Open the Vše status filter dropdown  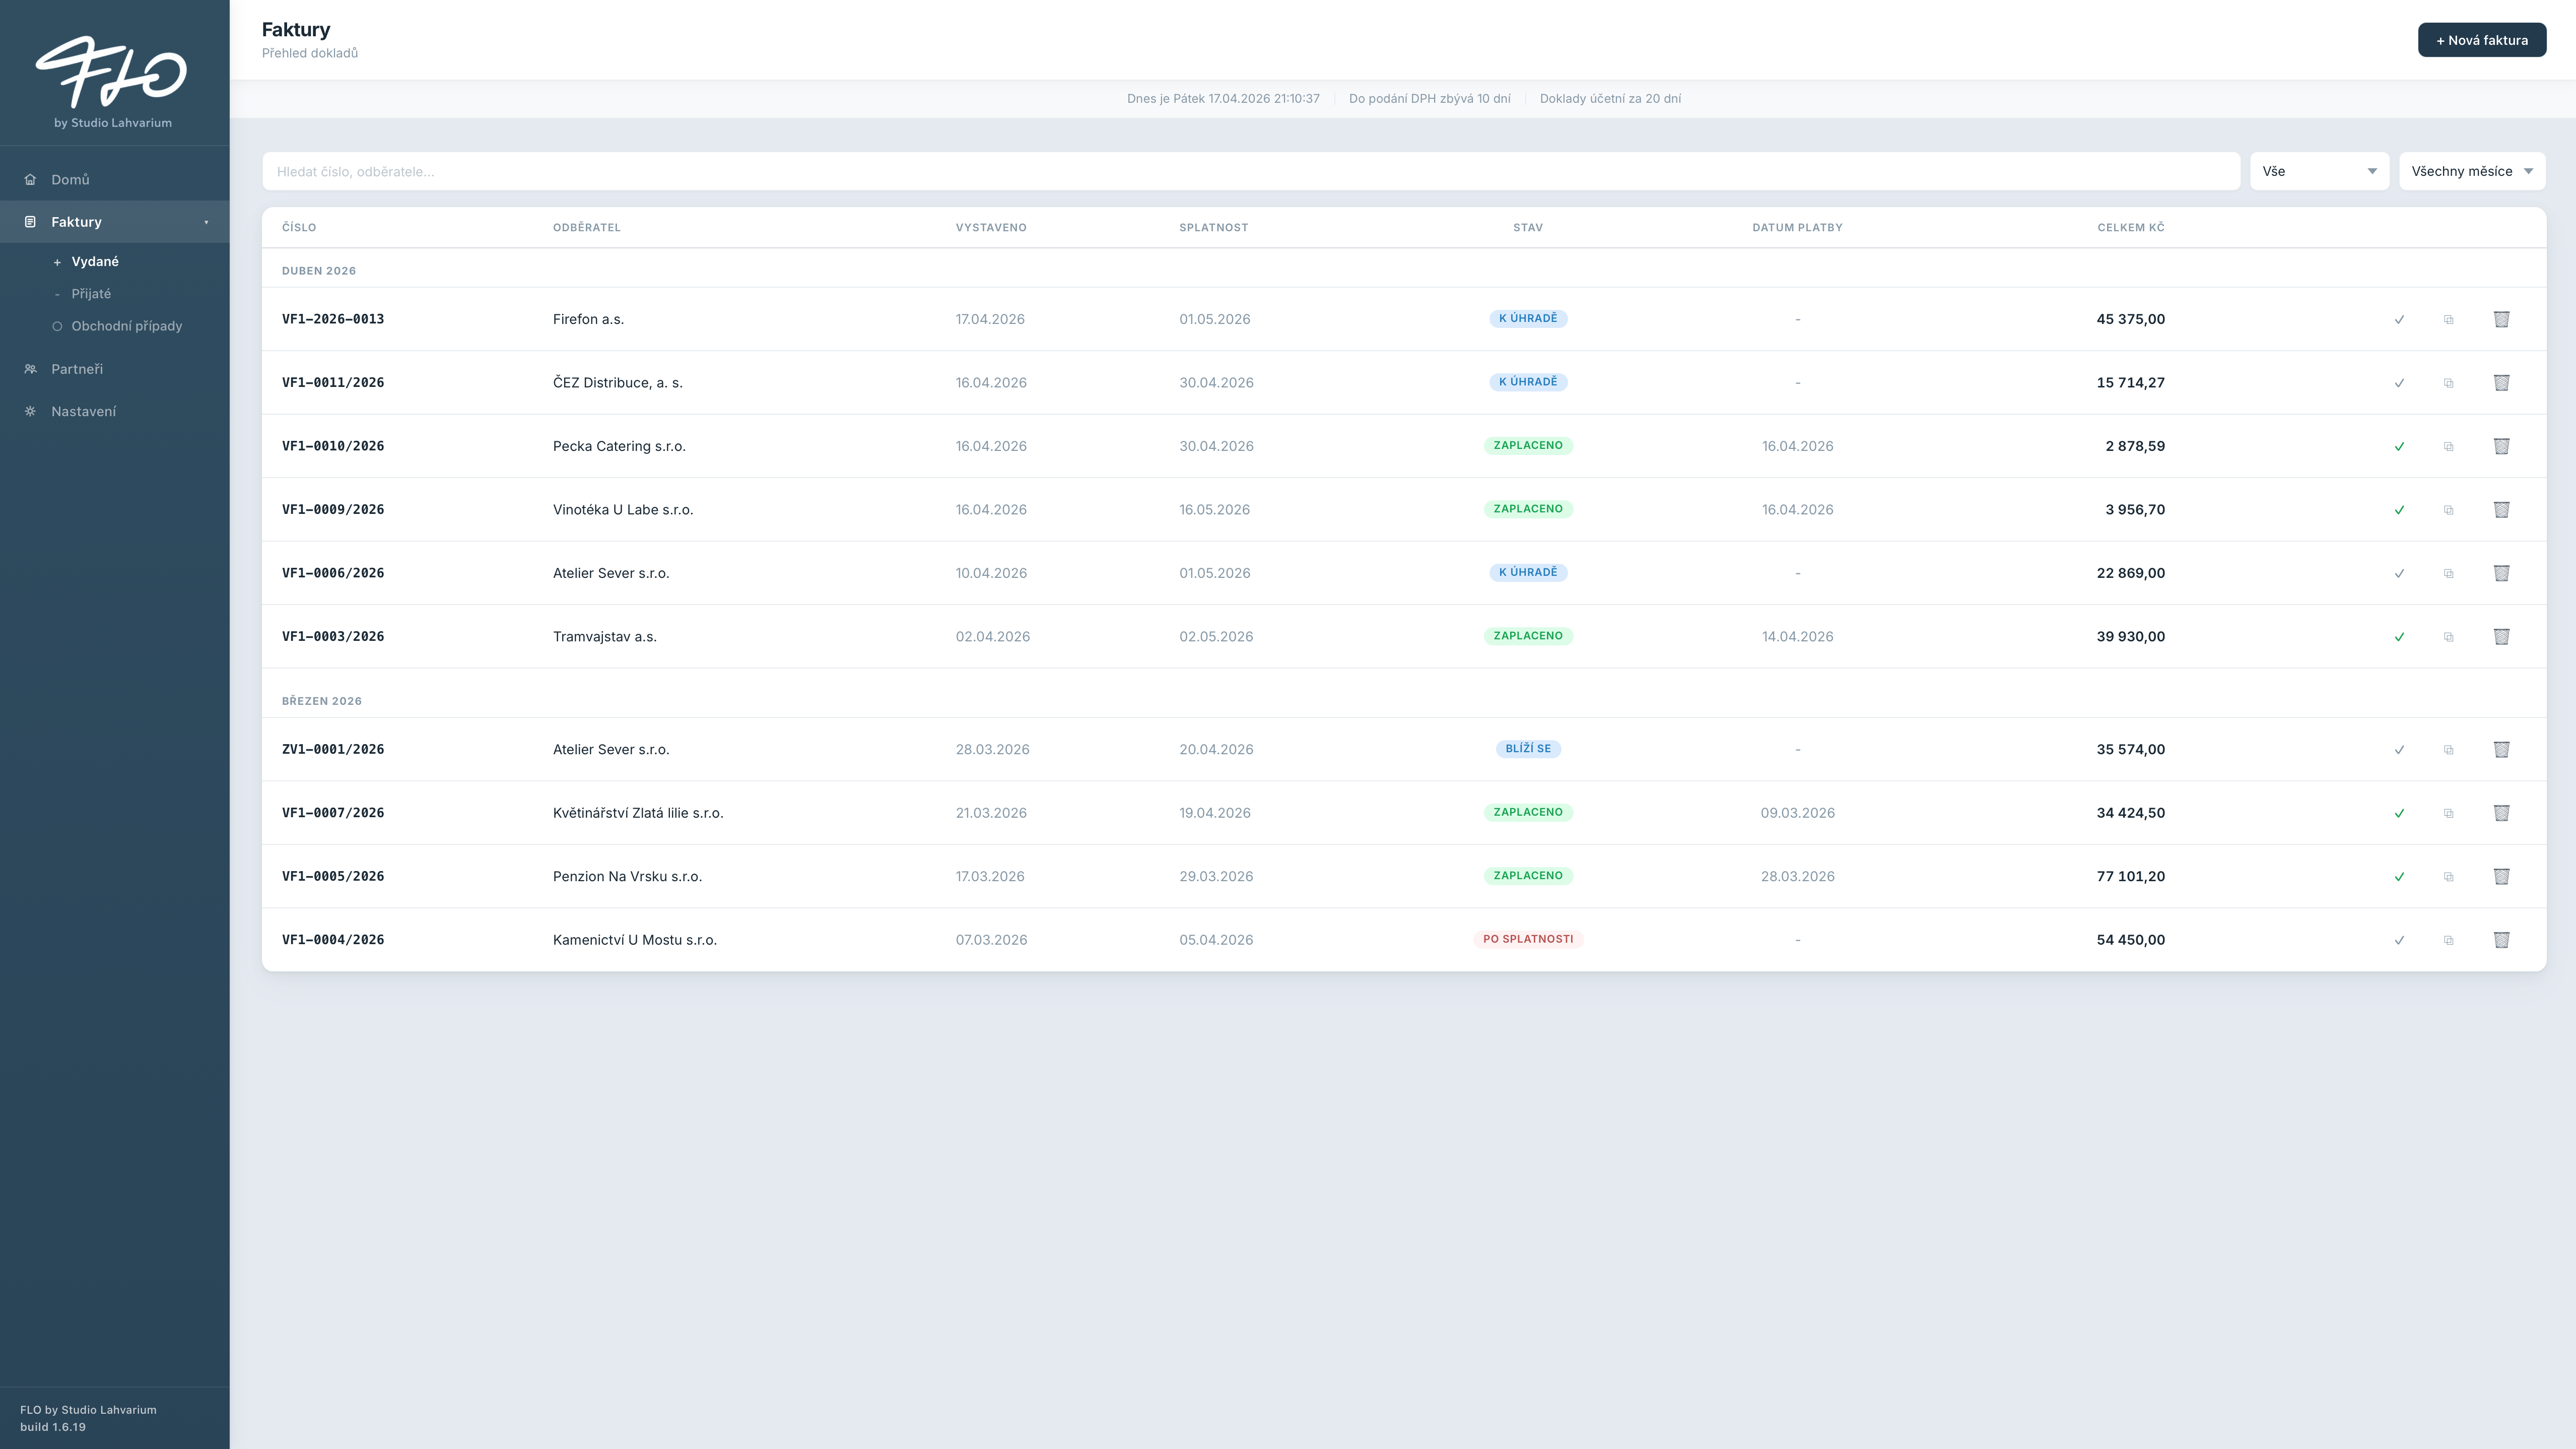tap(2319, 171)
